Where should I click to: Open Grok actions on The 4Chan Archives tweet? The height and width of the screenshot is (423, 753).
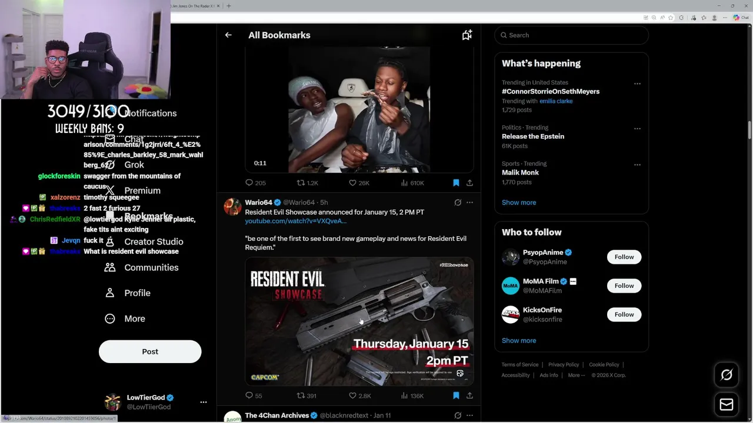tap(458, 415)
